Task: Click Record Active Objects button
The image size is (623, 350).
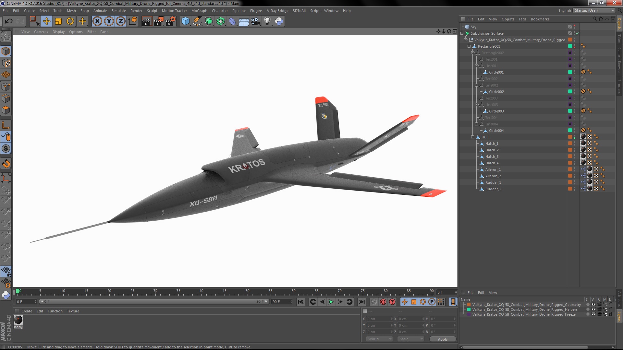Action: 374,302
